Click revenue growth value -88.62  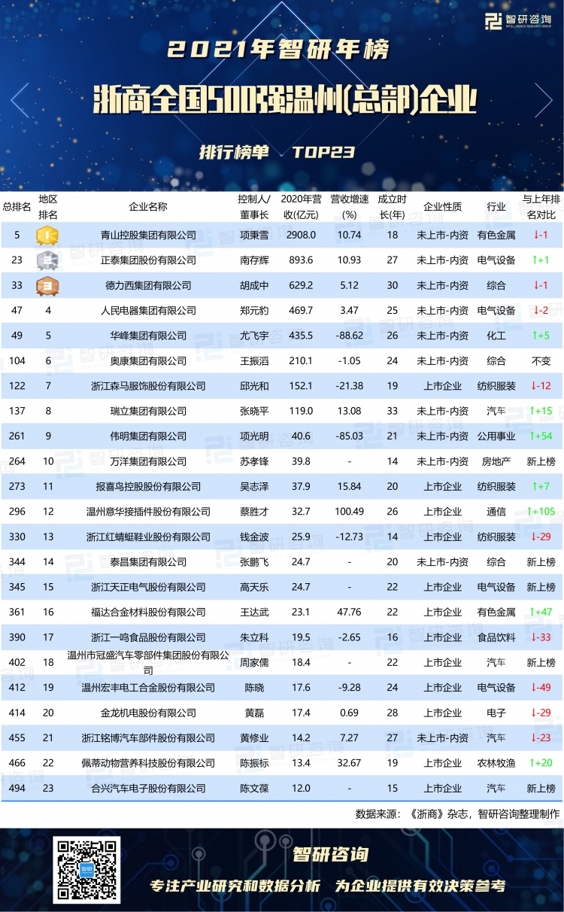(350, 336)
